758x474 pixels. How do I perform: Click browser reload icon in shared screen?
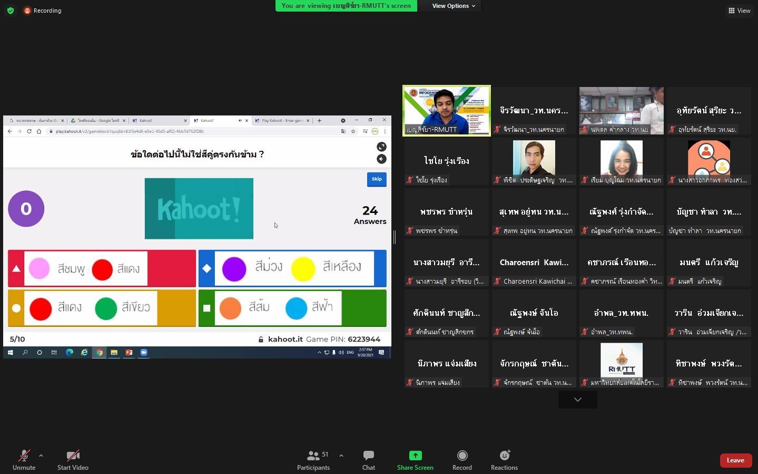tap(29, 131)
